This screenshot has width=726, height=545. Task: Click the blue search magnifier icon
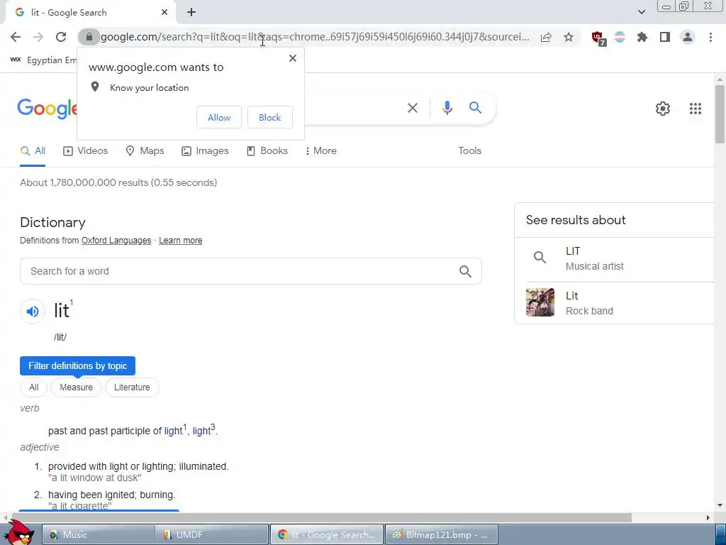(x=475, y=108)
